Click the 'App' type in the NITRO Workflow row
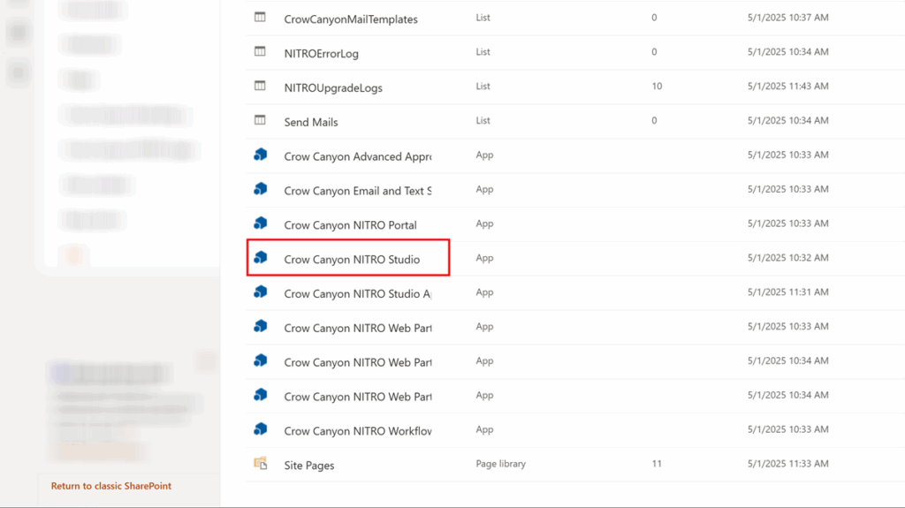This screenshot has width=905, height=508. pos(485,429)
